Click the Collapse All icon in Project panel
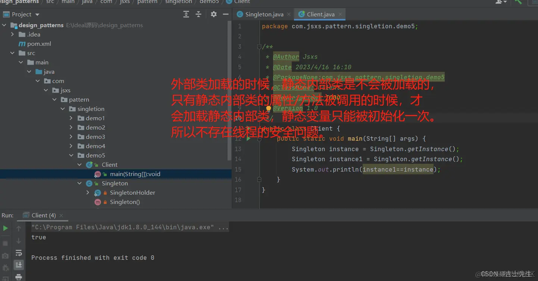The width and height of the screenshot is (538, 281). pos(198,14)
